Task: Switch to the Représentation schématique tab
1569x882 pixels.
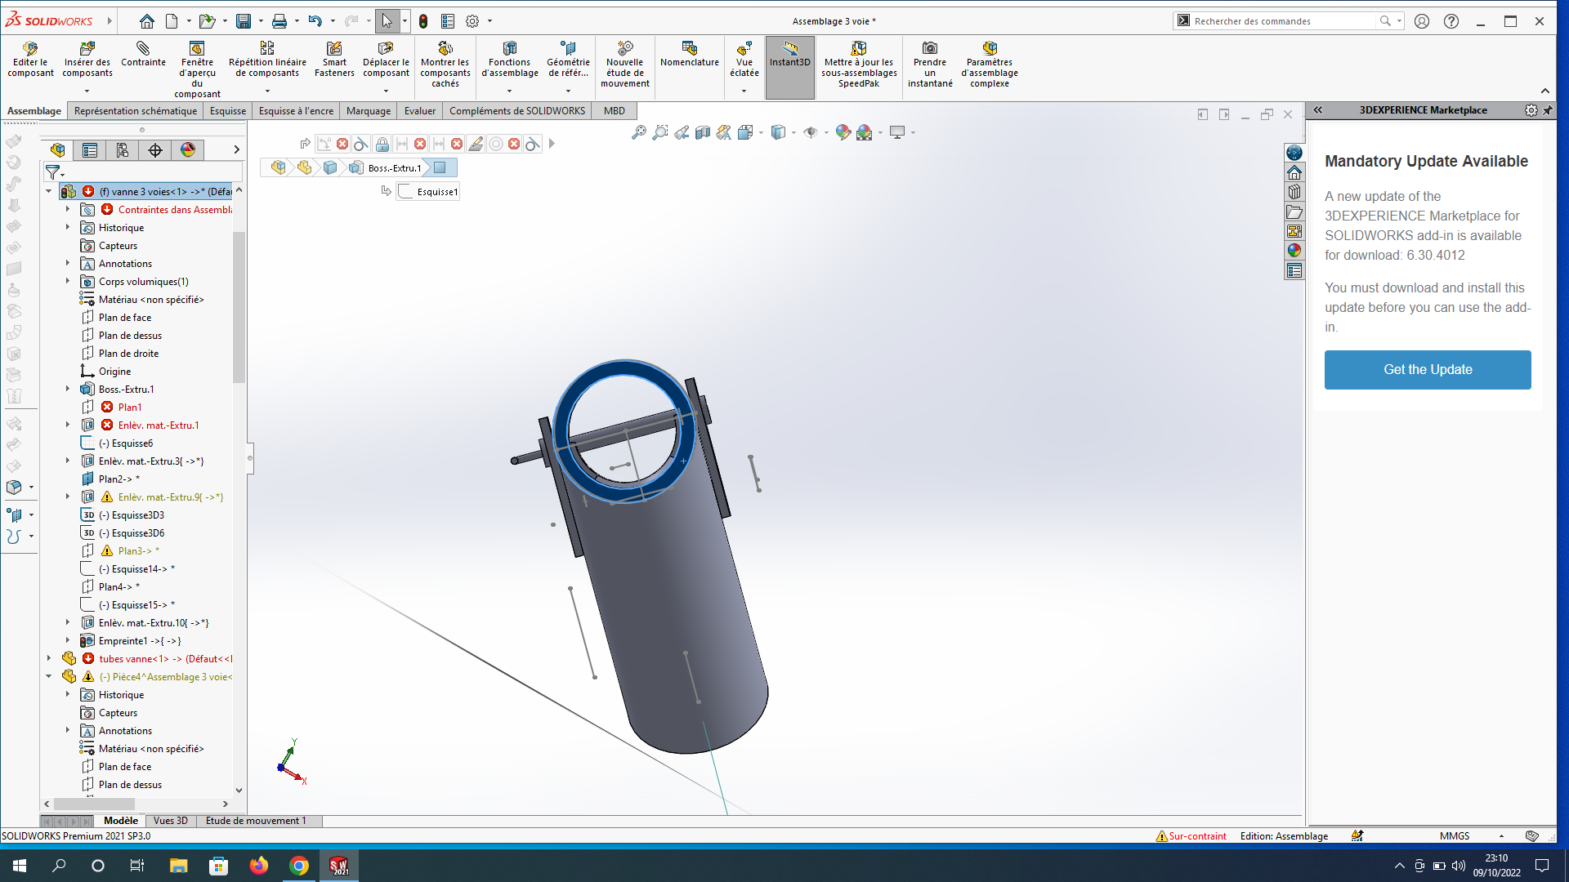Action: pos(136,111)
